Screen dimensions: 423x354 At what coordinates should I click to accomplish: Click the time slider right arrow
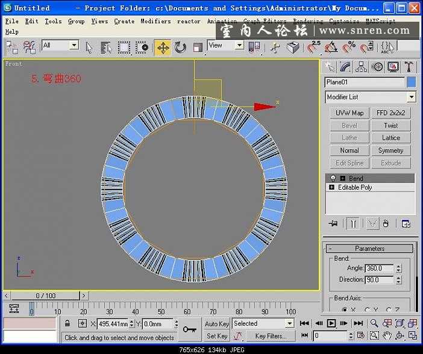point(84,296)
